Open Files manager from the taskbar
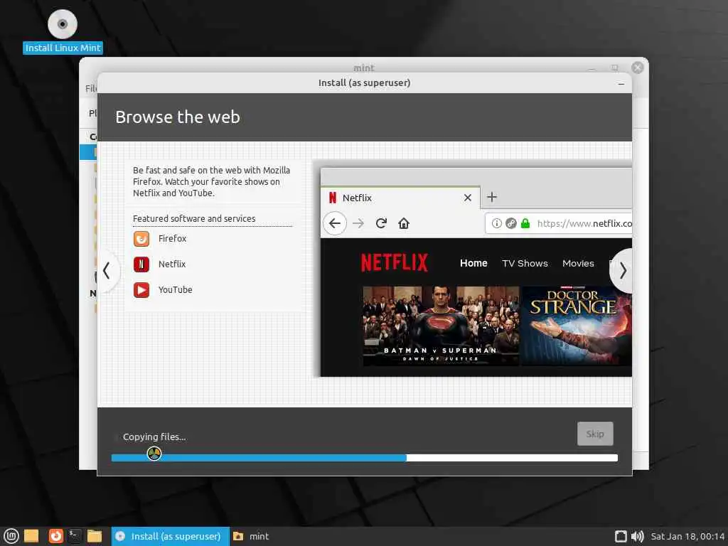This screenshot has height=546, width=728. tap(95, 536)
